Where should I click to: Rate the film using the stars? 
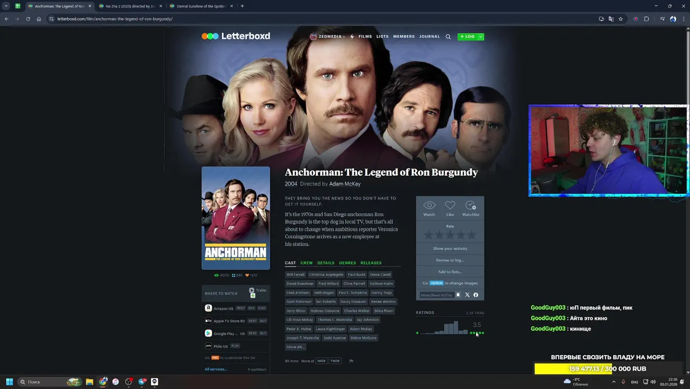click(450, 235)
